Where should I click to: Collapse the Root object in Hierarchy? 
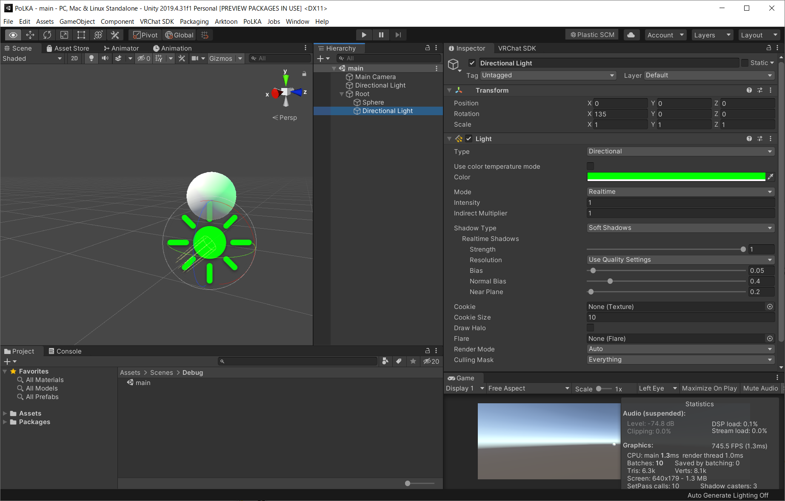click(342, 94)
